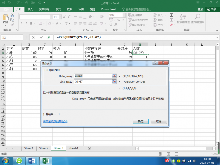Open the help link for this function
Screen dimensions: 220x165
tap(55, 121)
